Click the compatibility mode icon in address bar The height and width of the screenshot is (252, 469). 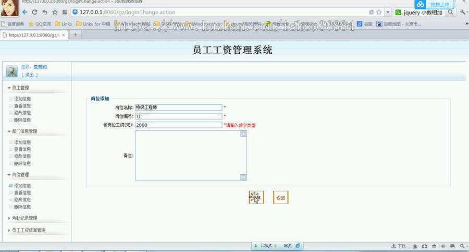(x=371, y=12)
